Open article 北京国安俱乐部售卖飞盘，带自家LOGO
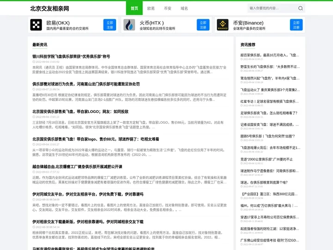 point(80,112)
